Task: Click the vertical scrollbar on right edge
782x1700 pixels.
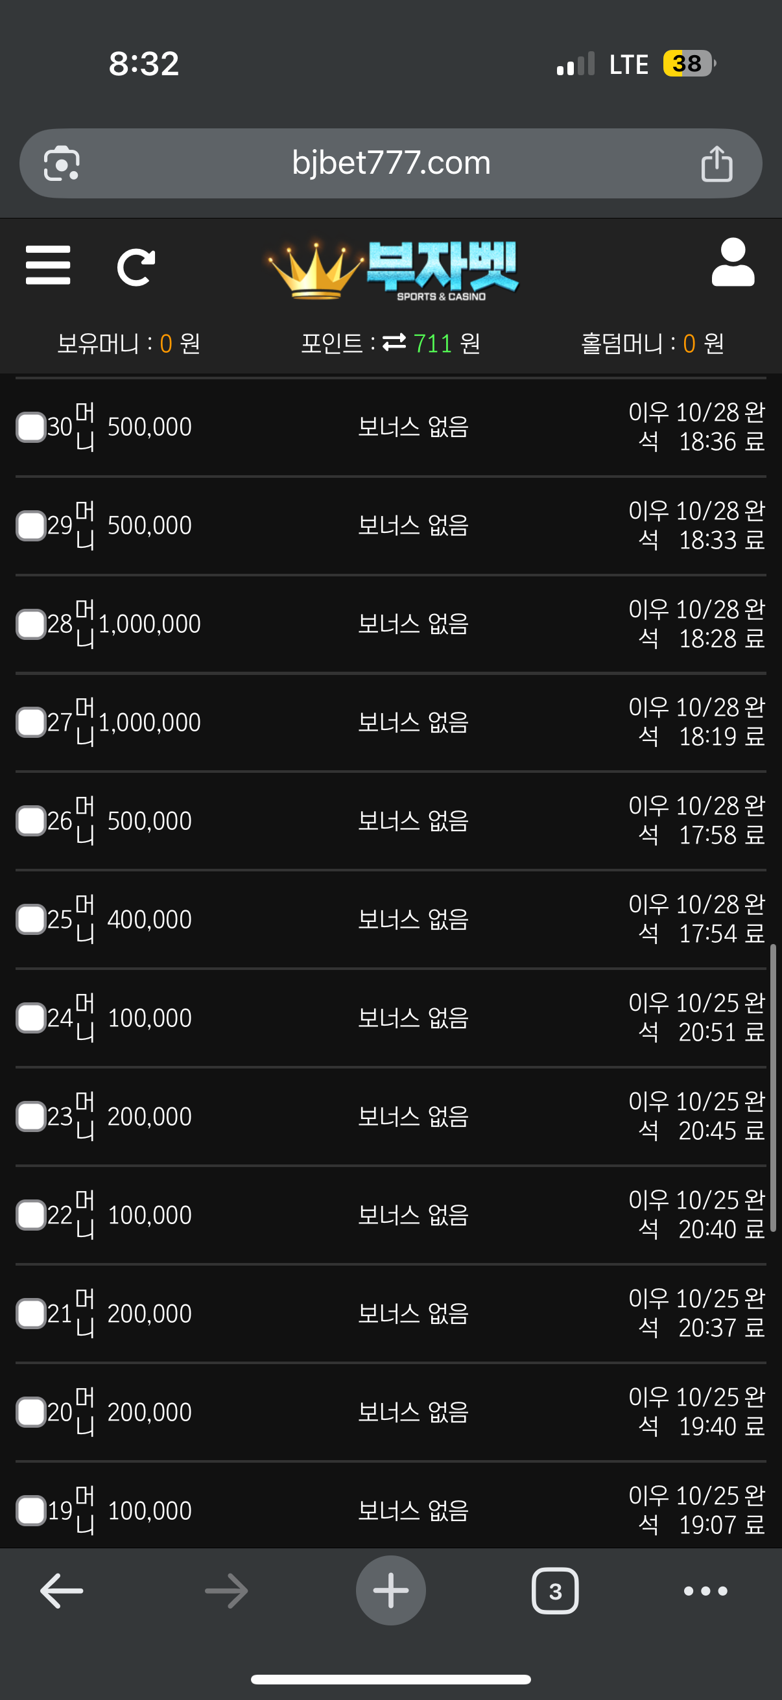Action: point(773,1087)
